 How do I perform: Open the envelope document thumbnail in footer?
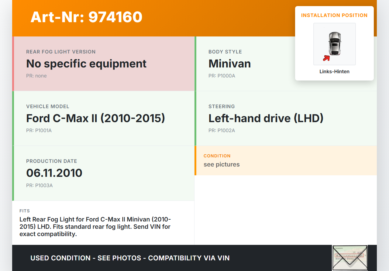(x=349, y=258)
